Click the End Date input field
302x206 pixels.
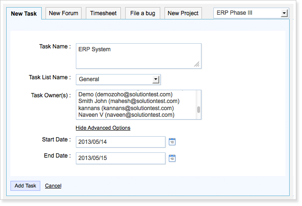tap(120, 158)
